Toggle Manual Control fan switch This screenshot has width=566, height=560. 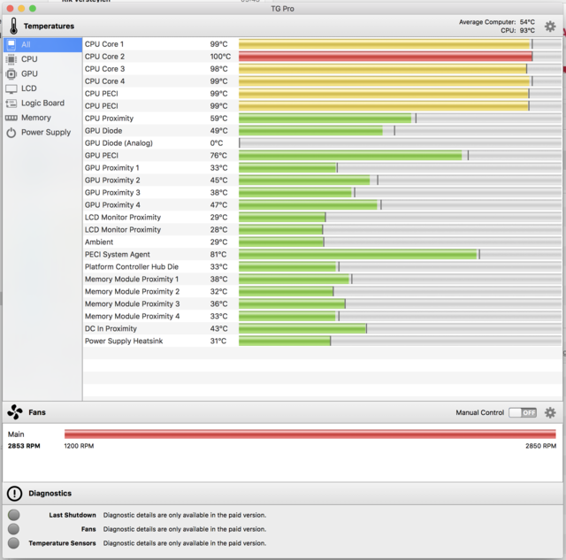523,412
